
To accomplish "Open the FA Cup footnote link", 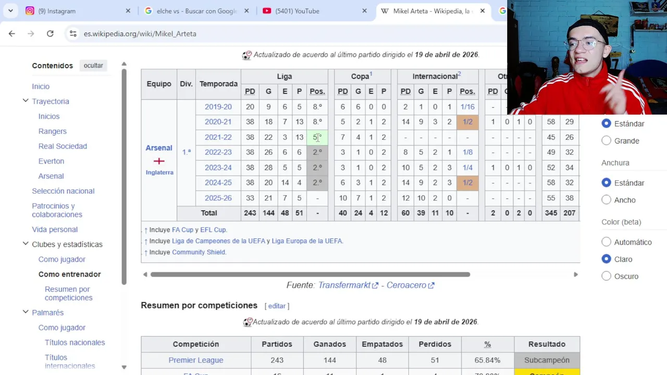I will click(x=182, y=230).
